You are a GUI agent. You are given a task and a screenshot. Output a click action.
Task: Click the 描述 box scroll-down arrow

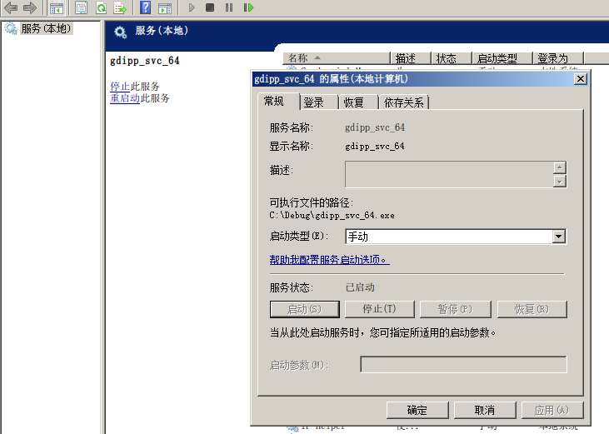(559, 182)
